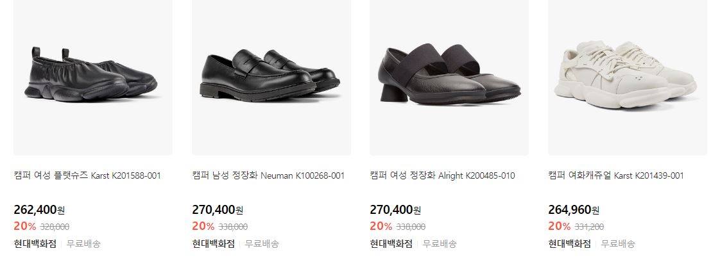Screen dimensions: 711x260
Task: Click 270,400원 price under Alright shoe
Action: [x=395, y=210]
